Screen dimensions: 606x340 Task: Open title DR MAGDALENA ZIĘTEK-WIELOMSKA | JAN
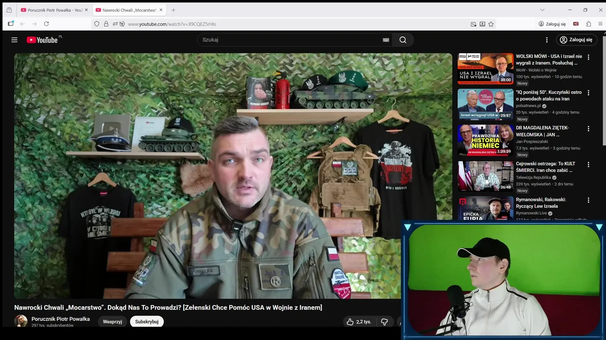coord(543,131)
